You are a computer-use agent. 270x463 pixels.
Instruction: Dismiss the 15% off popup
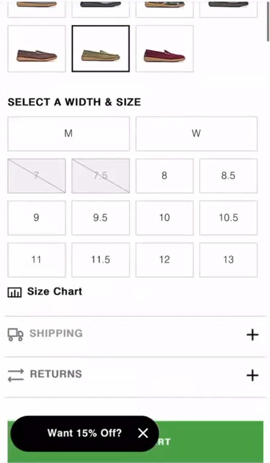143,433
